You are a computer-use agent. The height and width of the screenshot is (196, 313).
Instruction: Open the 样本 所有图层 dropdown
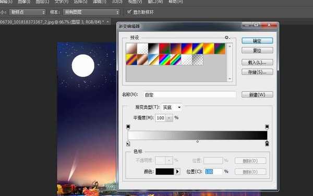91,12
